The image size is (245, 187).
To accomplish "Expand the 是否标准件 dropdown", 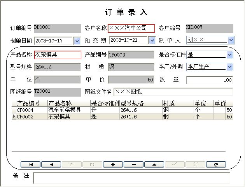I will point(229,55).
